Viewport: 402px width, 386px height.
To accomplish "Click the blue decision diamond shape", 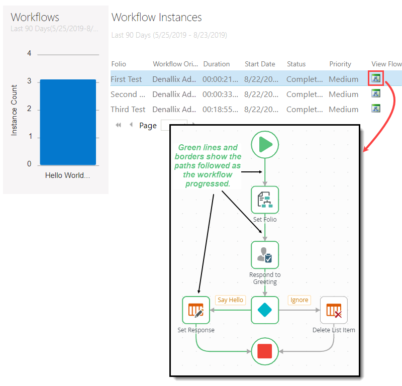I will 264,310.
